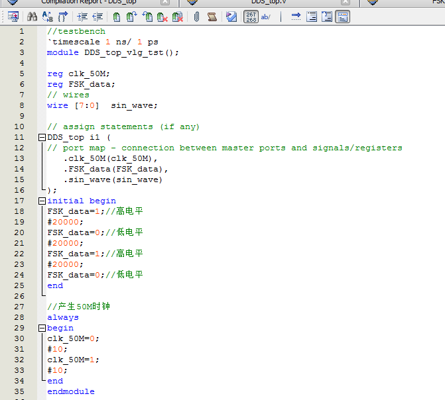Switch to Compilation Report - DDS_top tab
Image resolution: width=445 pixels, height=400 pixels.
point(88,2)
